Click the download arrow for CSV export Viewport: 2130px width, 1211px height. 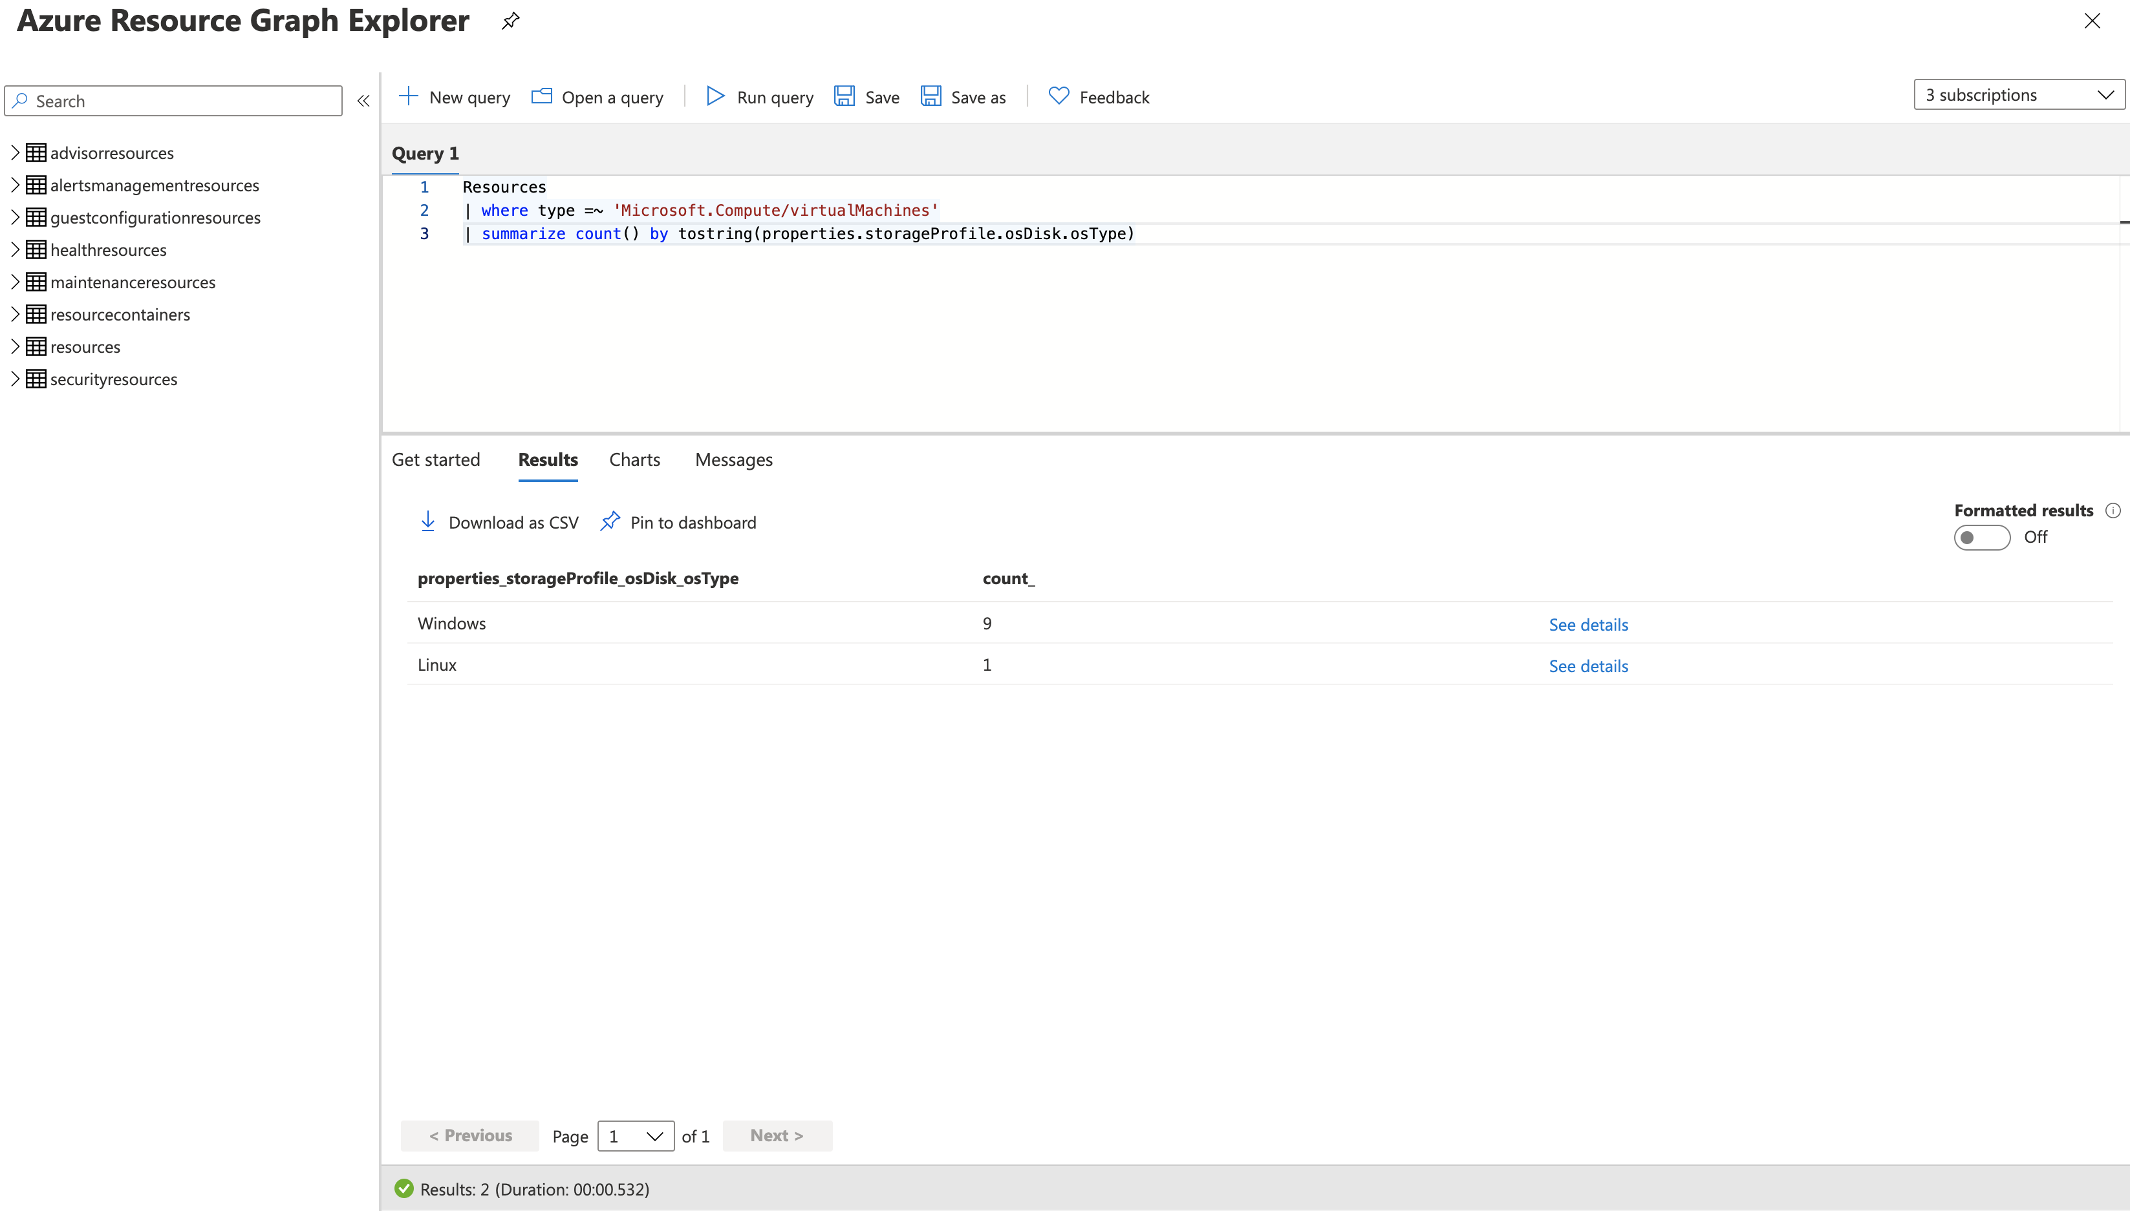tap(427, 521)
